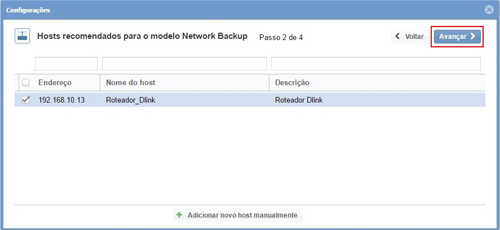Select the Roteador_Dlink host name cell
The height and width of the screenshot is (230, 500).
[x=129, y=100]
